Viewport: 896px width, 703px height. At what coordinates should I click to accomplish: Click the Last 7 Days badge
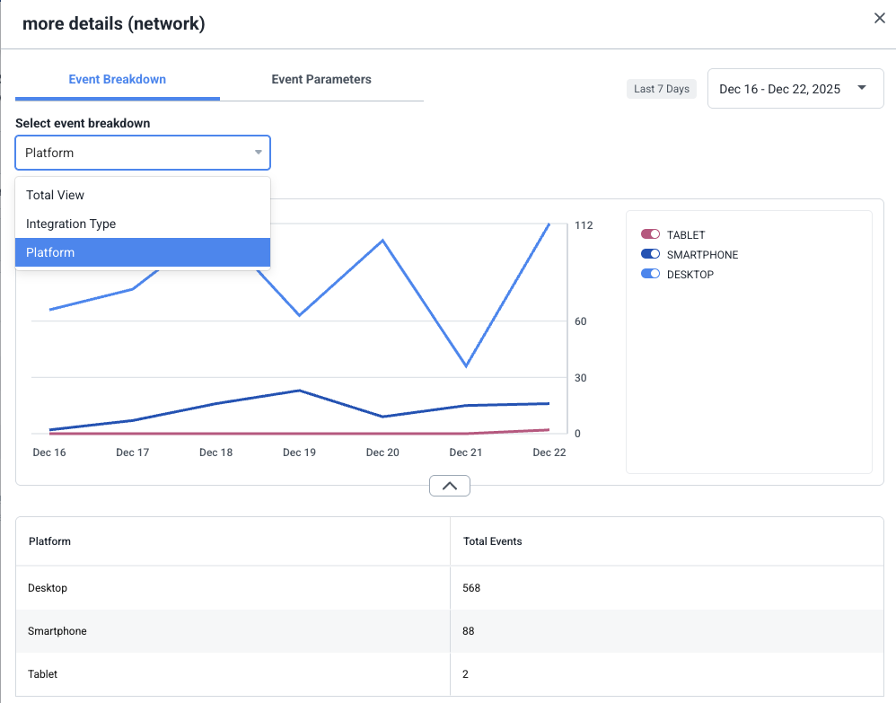662,89
